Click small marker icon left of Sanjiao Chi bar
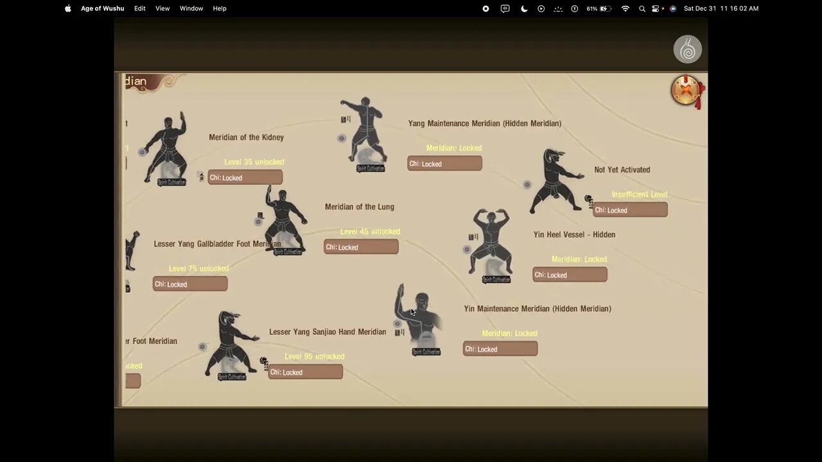The image size is (822, 462). (x=264, y=363)
